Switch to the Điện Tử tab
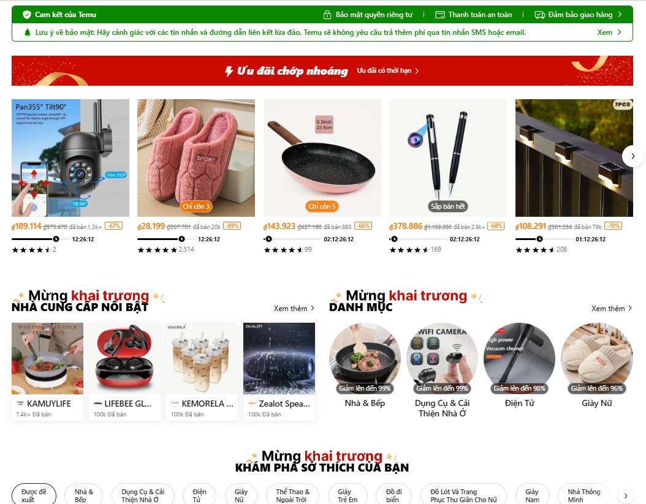646x504 pixels. pyautogui.click(x=199, y=495)
